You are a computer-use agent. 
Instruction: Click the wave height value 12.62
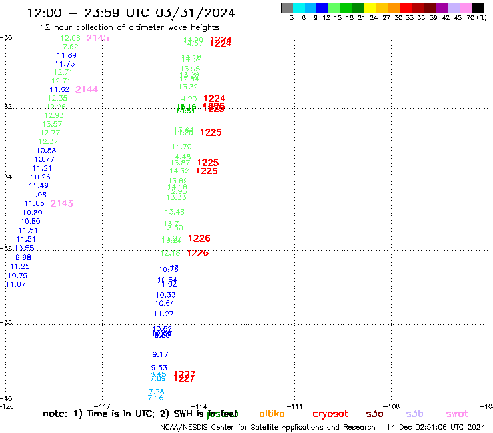69,47
